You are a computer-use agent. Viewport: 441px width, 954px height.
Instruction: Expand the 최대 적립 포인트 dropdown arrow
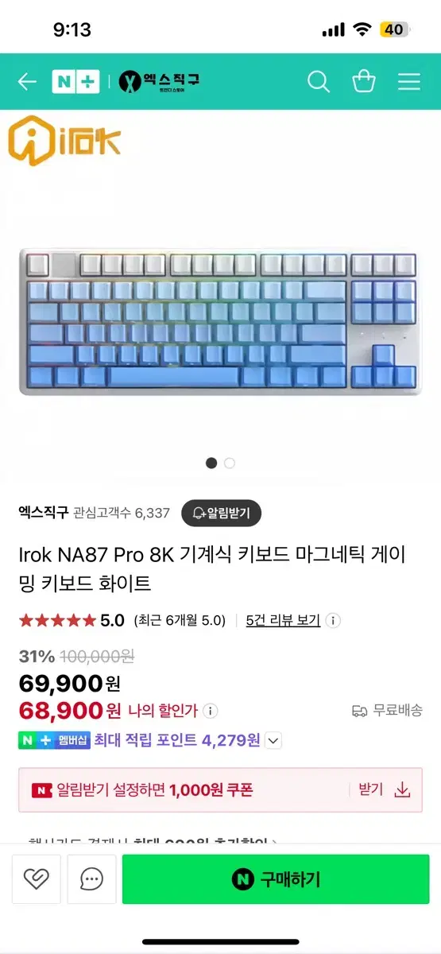click(273, 741)
